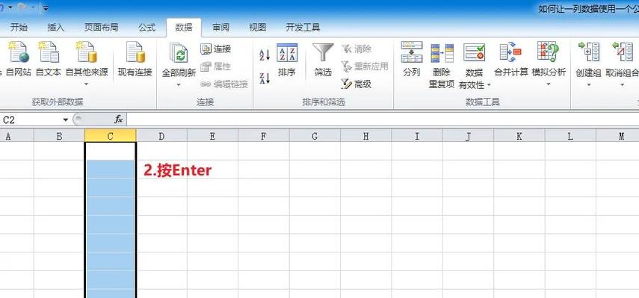Click Reapply filter (重新应用)
The image size is (639, 298).
(365, 66)
